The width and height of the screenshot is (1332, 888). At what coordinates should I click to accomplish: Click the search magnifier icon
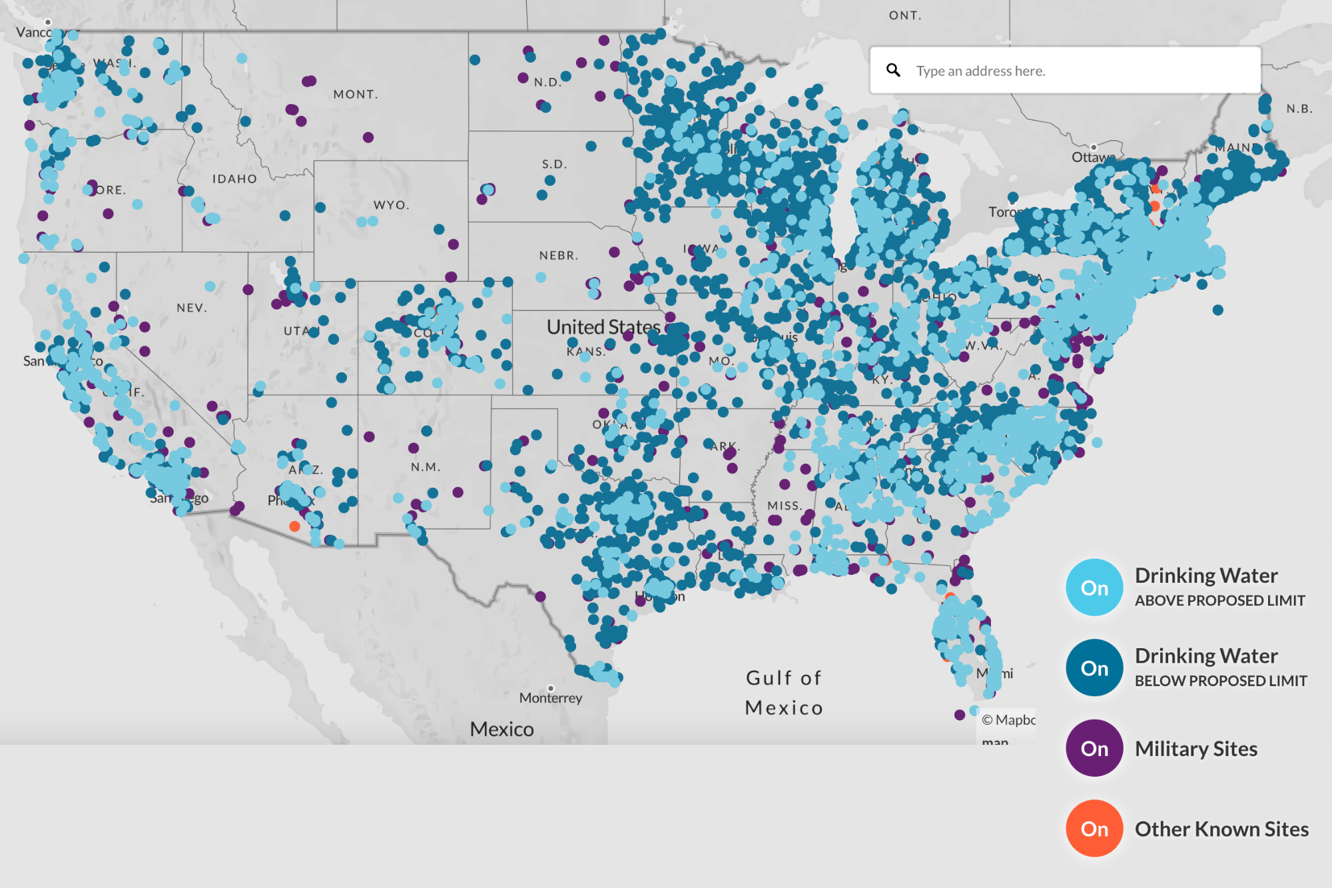[893, 71]
